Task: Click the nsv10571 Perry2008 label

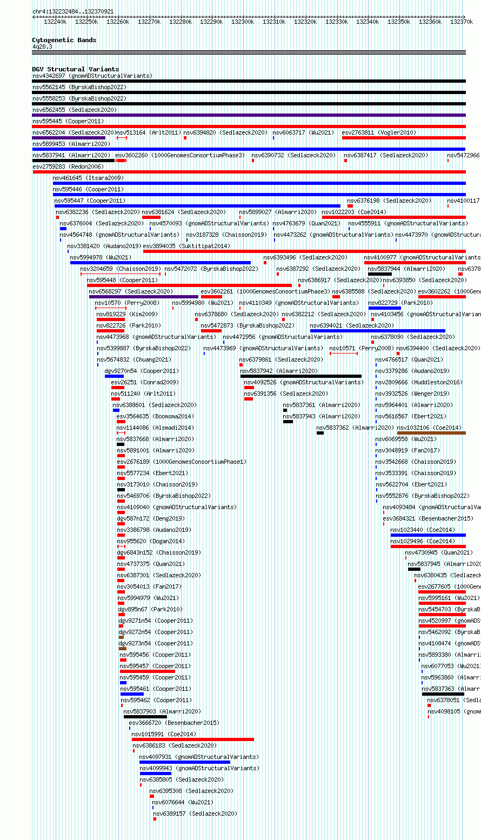Action: 362,348
